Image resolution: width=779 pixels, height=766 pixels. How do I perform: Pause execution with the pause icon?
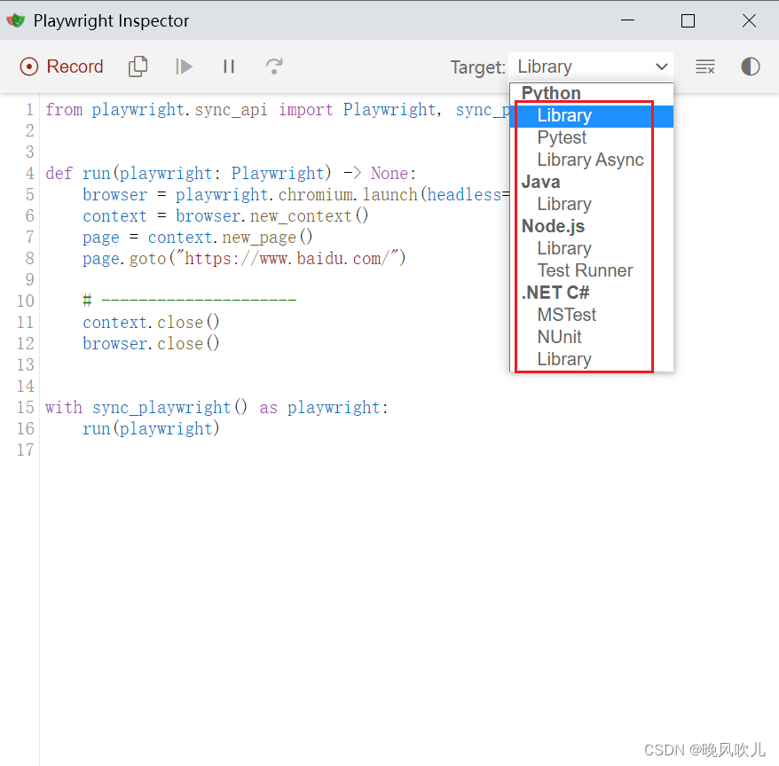229,66
